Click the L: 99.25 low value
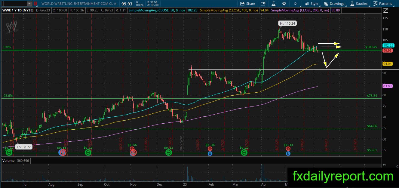The width and height of the screenshot is (399, 188). click(92, 10)
